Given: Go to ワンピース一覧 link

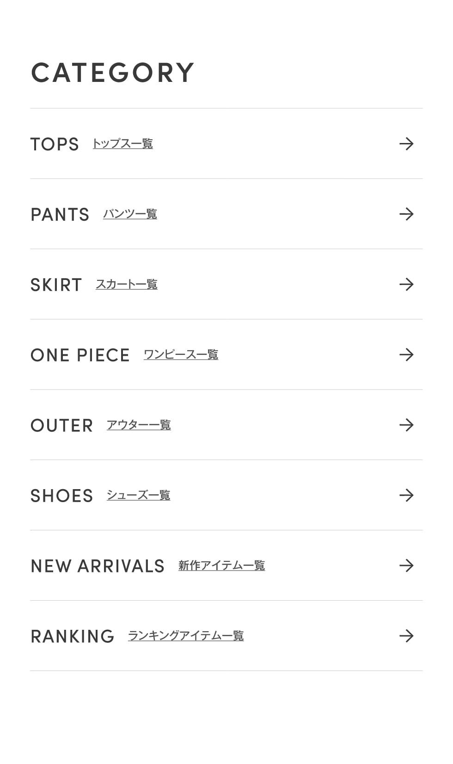Looking at the screenshot, I should pos(181,355).
